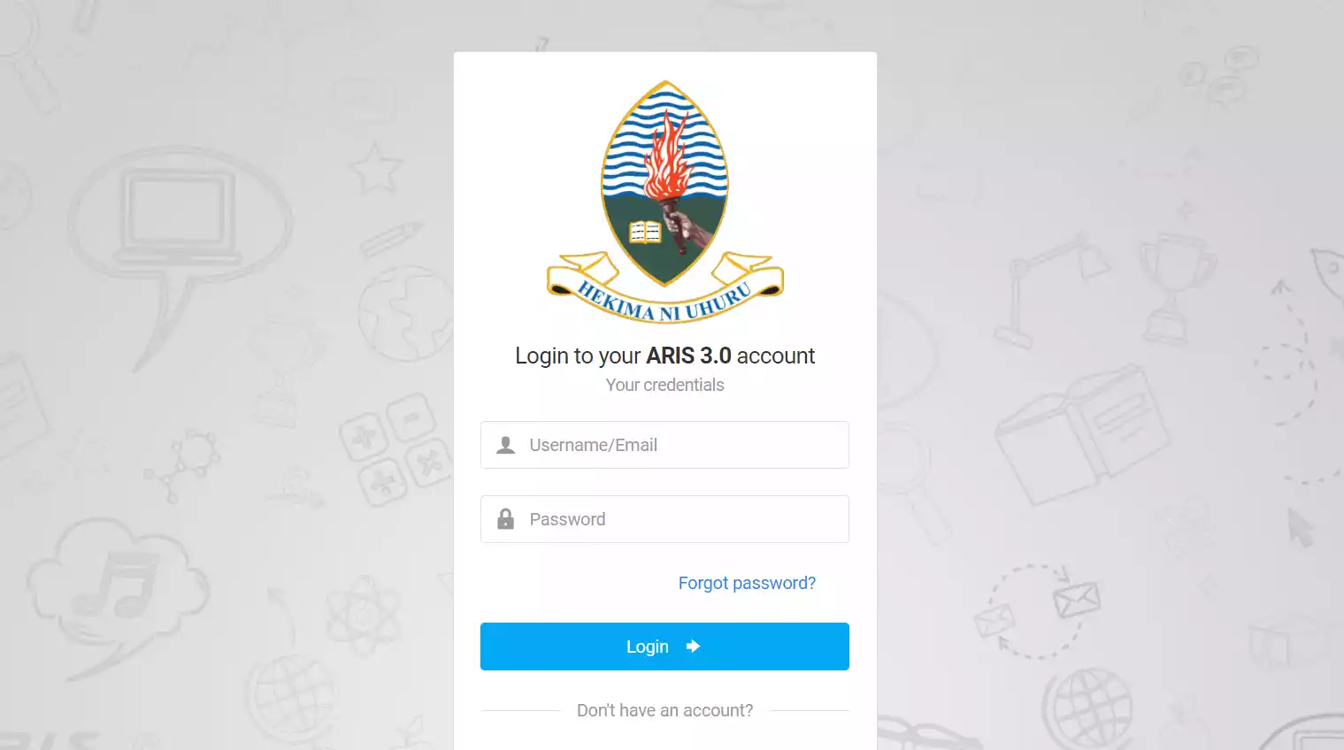Click the padlock icon in the Password field
This screenshot has height=750, width=1344.
tap(505, 519)
